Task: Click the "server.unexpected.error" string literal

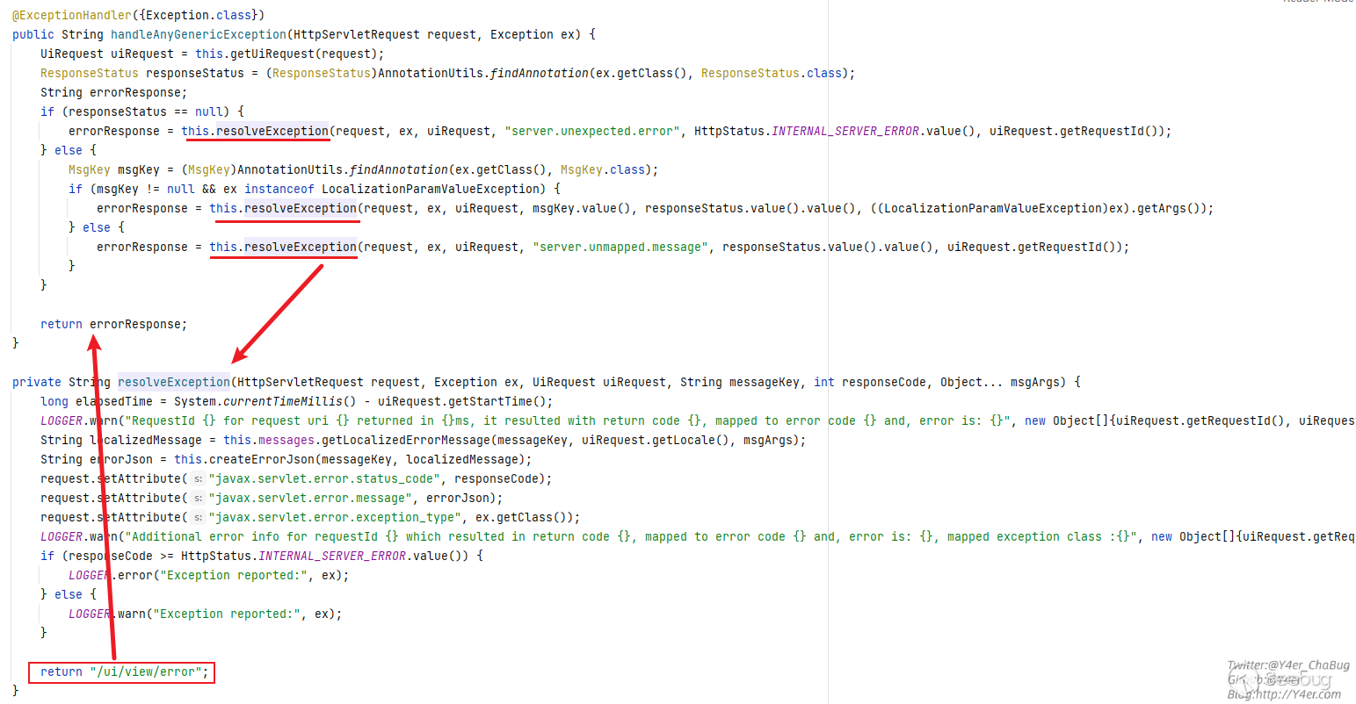Action: coord(592,131)
